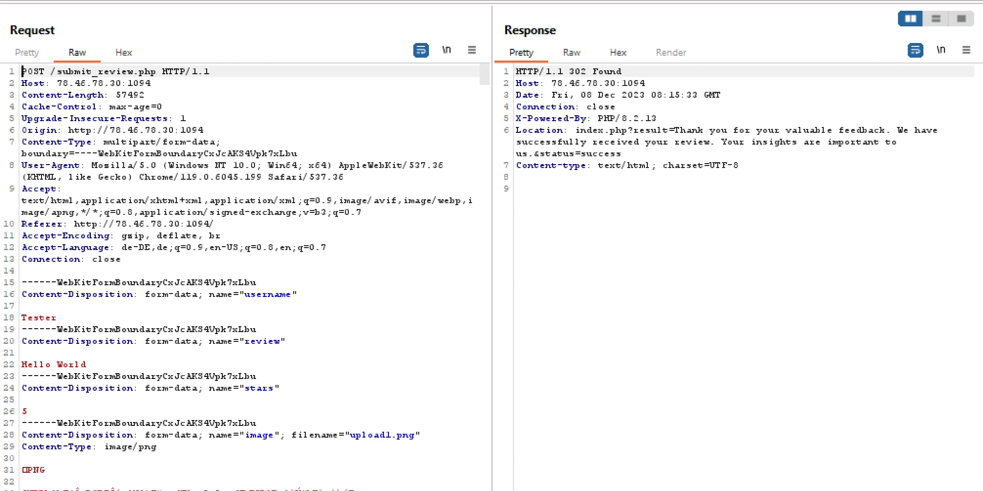Click the Request editor vertical scrollbar
983x491 pixels.
pos(484,74)
